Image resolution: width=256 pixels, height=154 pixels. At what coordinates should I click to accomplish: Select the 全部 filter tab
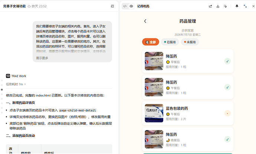click(x=151, y=42)
